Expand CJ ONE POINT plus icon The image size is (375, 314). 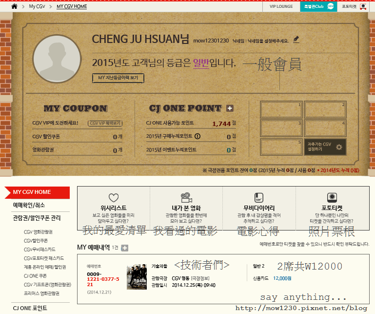coord(230,108)
